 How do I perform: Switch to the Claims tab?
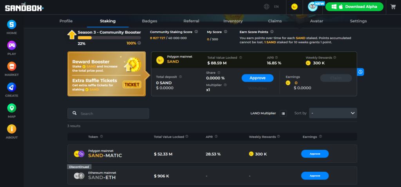click(275, 21)
